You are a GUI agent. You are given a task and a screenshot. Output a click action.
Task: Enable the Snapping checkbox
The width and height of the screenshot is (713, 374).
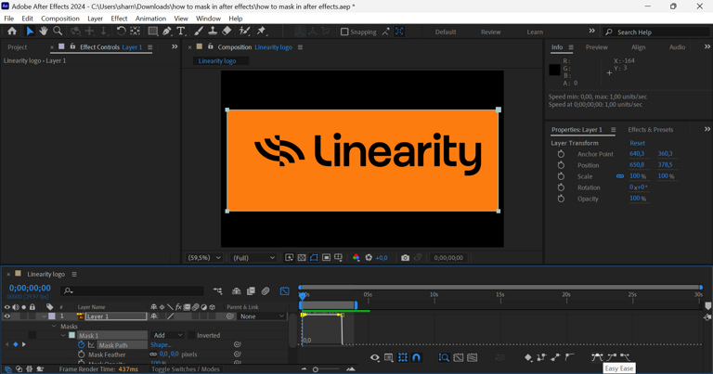coord(344,32)
